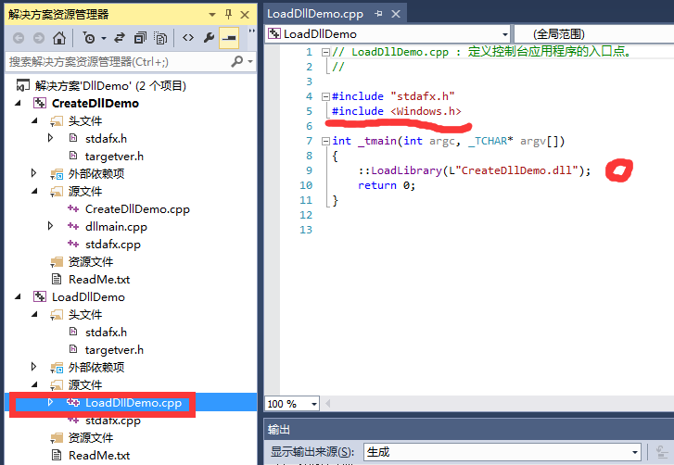Screen dimensions: 674x465
Task: Select 资源文件 folder under LoadDllDemo
Action: coord(90,438)
